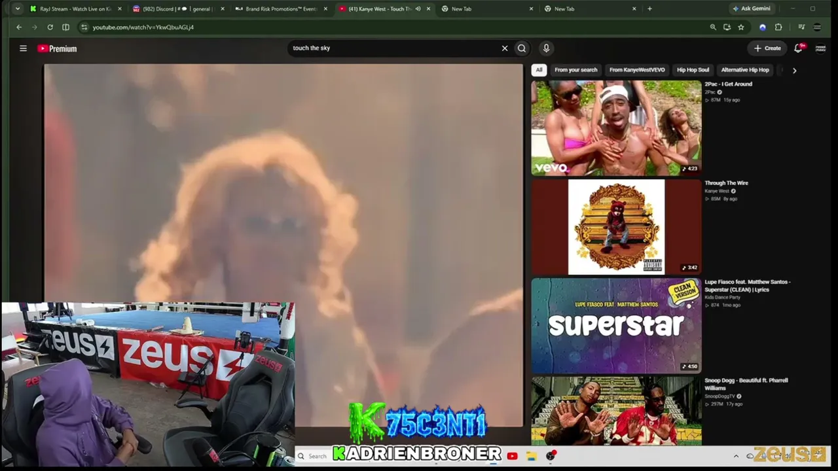
Task: Clear the 'touch the sky' search text
Action: tap(505, 48)
